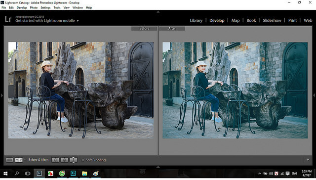Screen dimensions: 316x180
Task: Open the Slideshow module
Action: [272, 20]
